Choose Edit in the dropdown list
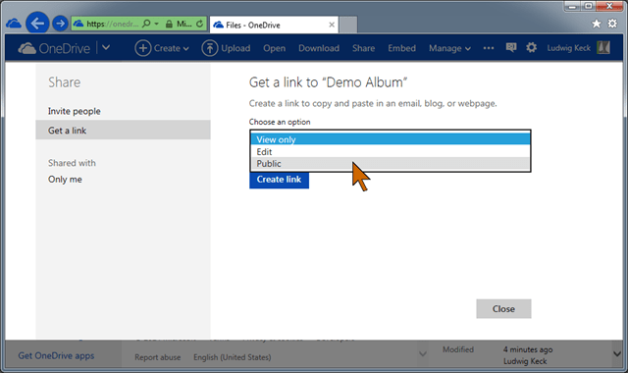This screenshot has width=628, height=373. [391, 151]
